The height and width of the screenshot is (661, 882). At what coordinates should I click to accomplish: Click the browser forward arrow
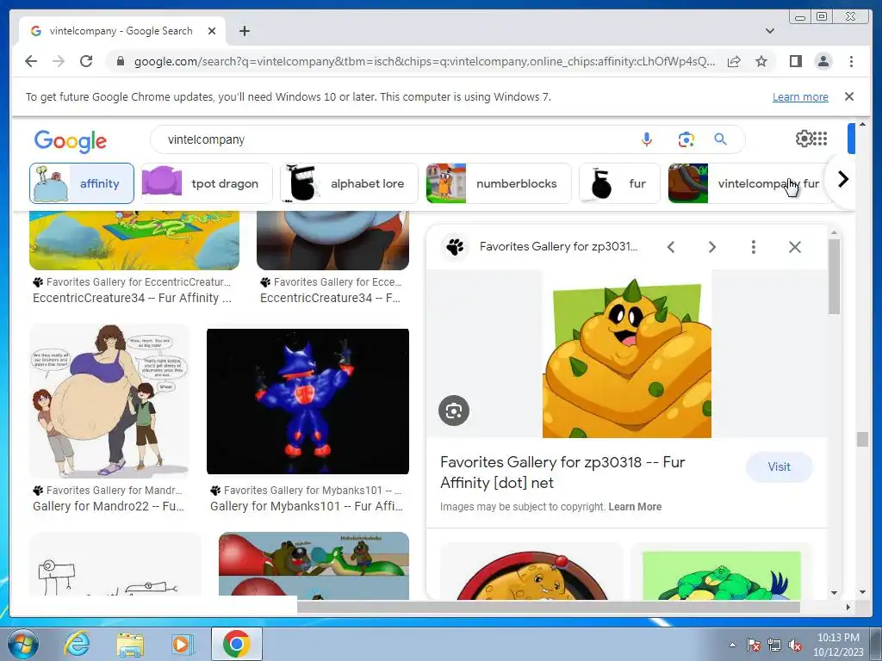(x=59, y=61)
